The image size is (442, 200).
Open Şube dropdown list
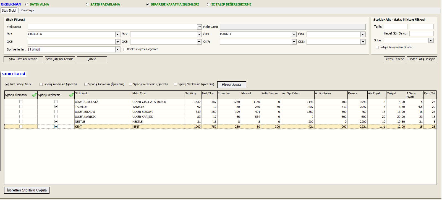pyautogui.click(x=431, y=40)
